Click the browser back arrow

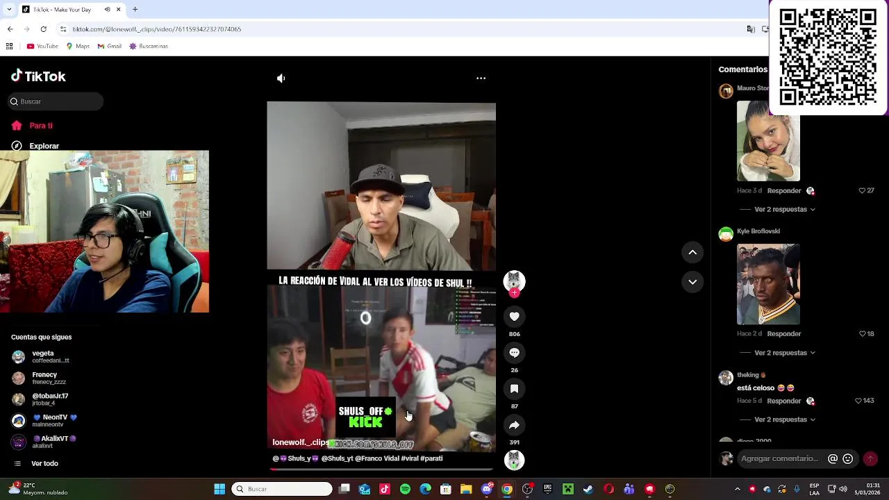tap(10, 29)
